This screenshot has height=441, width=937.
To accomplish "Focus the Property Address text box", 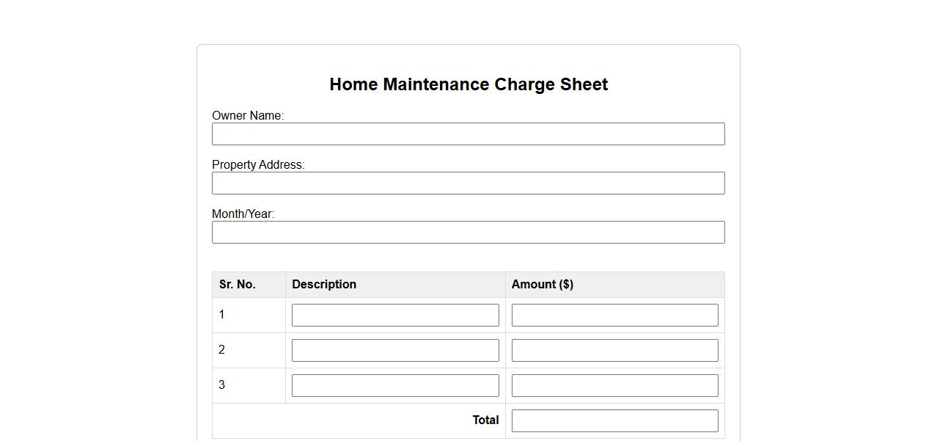I will pyautogui.click(x=468, y=183).
